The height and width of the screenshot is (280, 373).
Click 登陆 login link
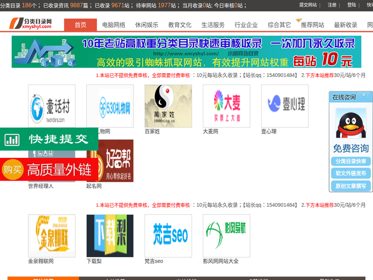pyautogui.click(x=352, y=5)
